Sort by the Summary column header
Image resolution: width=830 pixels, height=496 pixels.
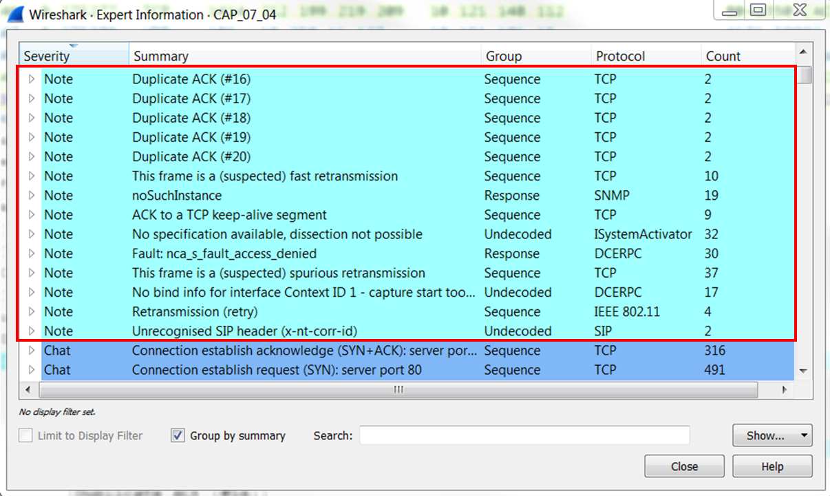[305, 56]
